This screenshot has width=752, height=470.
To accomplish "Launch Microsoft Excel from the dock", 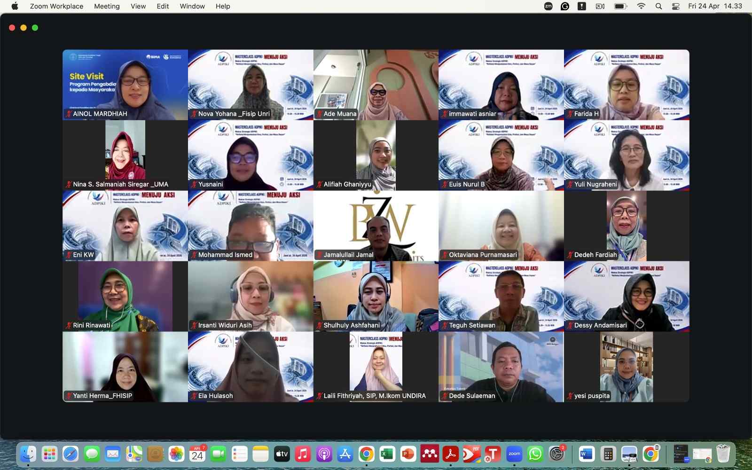I will 387,454.
